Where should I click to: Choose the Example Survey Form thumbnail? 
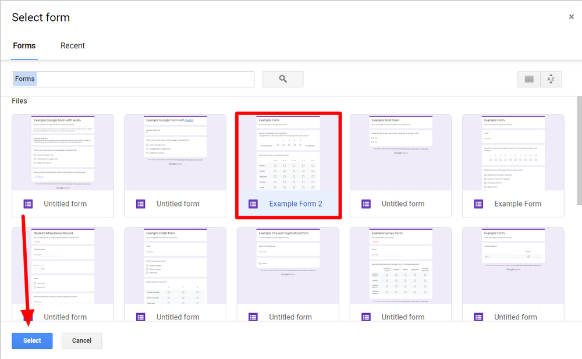click(400, 265)
